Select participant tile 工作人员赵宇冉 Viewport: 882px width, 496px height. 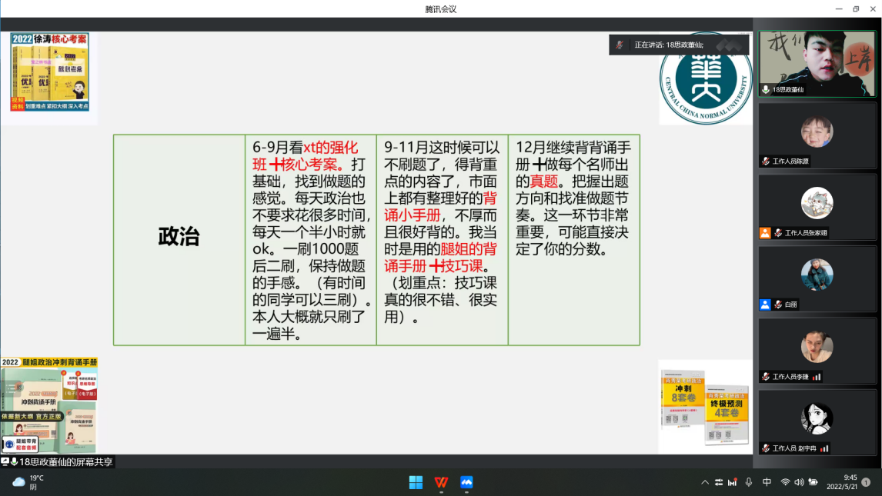coord(817,421)
